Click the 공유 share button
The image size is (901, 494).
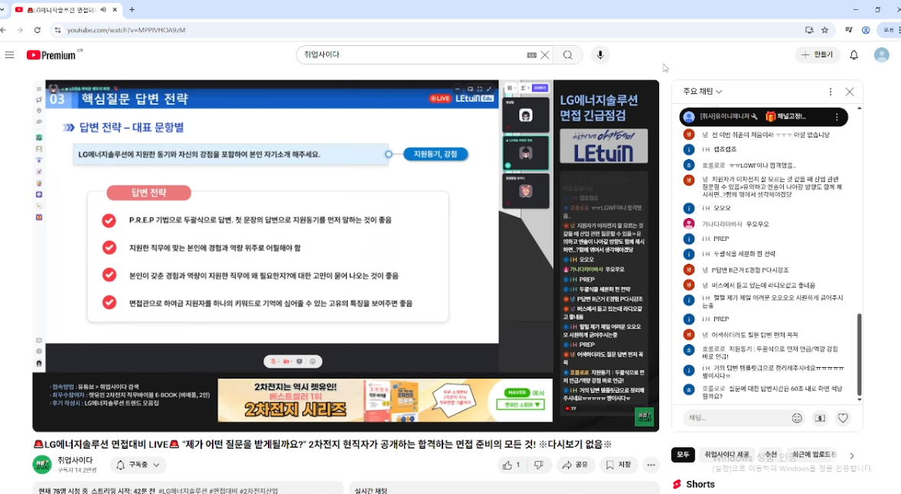(x=575, y=465)
